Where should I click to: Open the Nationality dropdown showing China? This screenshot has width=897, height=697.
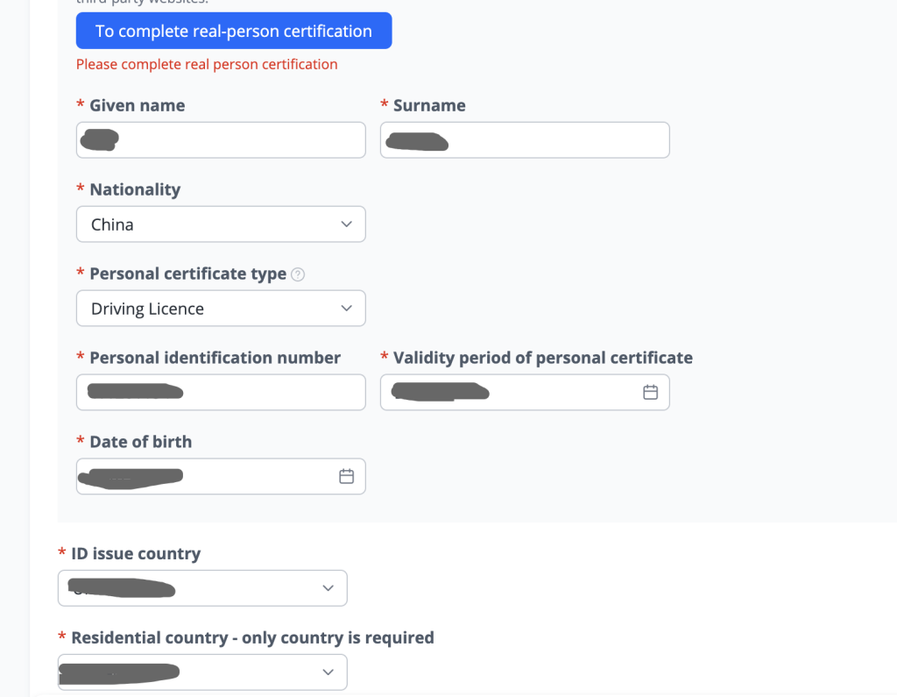[221, 224]
